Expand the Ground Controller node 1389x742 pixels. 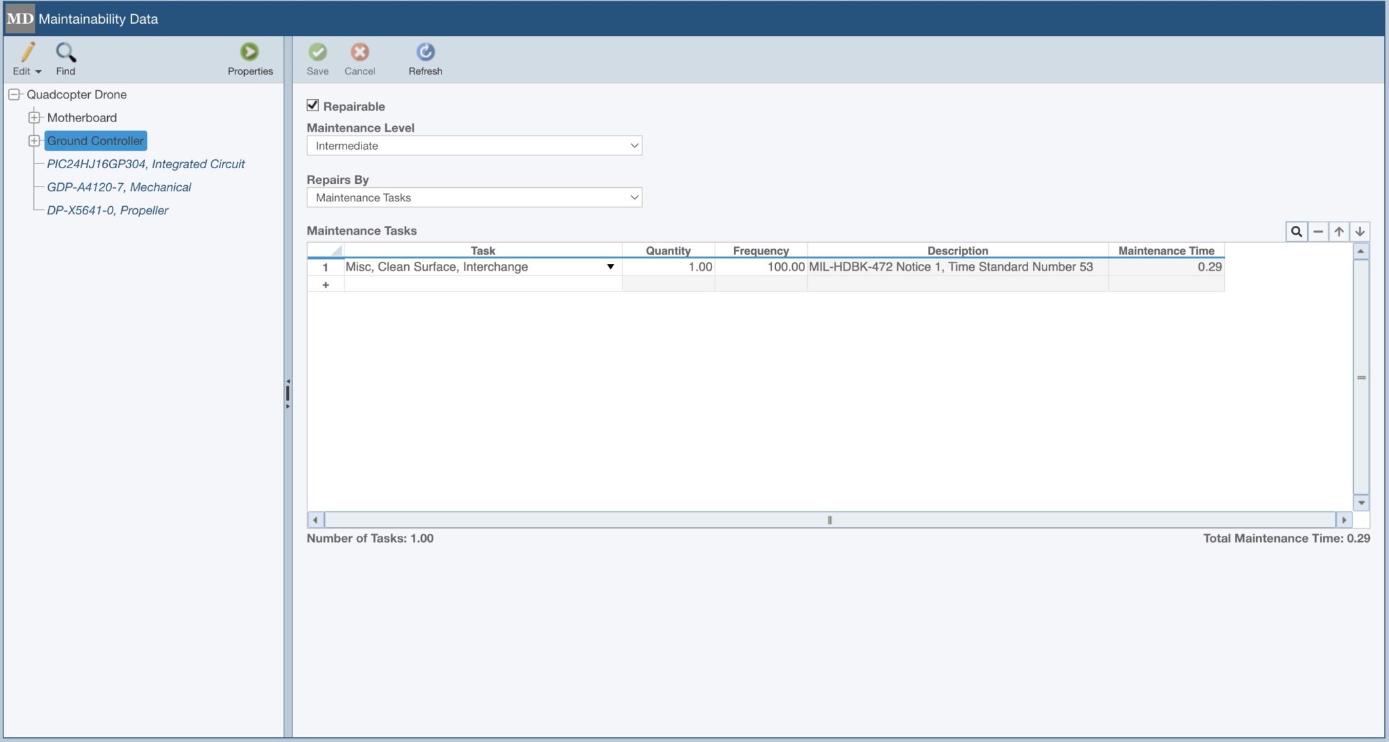(x=34, y=140)
